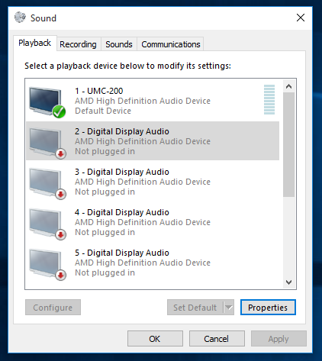Open the Set Default dropdown arrow
This screenshot has width=322, height=361.
click(x=229, y=308)
